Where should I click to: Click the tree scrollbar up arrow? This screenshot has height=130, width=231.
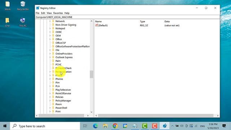click(x=91, y=21)
